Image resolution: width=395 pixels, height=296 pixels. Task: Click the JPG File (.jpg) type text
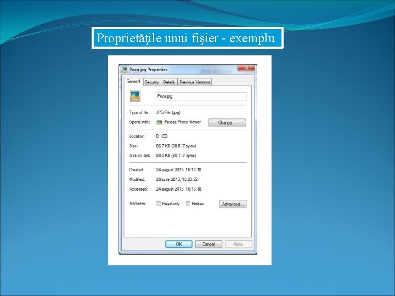coord(168,112)
